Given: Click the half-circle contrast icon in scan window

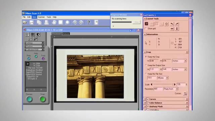Looking at the screenshot, I should (x=38, y=34).
